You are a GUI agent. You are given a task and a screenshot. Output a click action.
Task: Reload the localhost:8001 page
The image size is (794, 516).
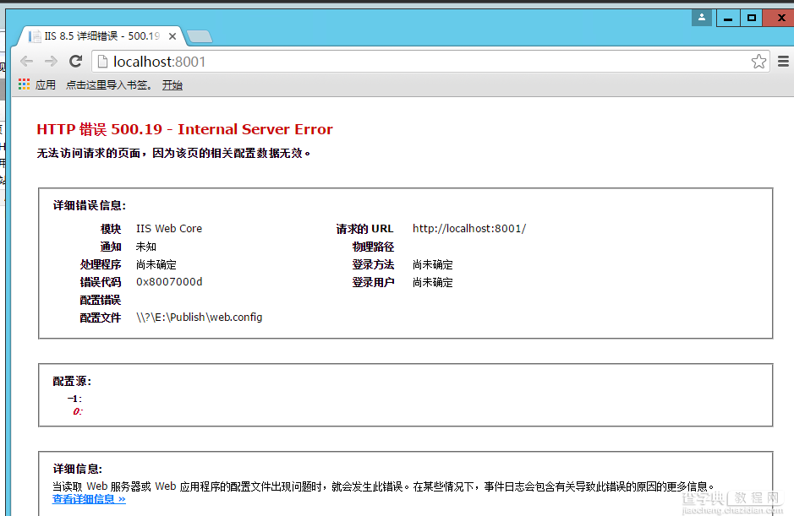pos(75,62)
